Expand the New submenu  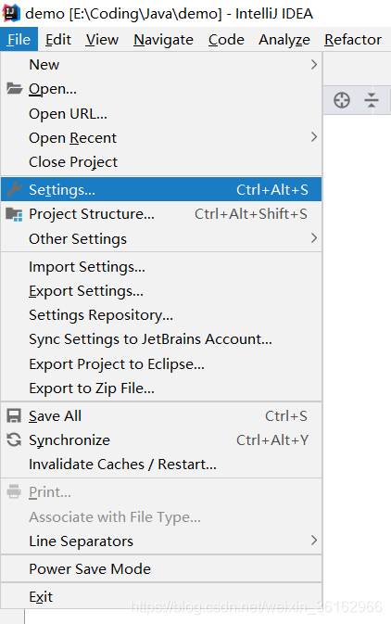point(161,65)
